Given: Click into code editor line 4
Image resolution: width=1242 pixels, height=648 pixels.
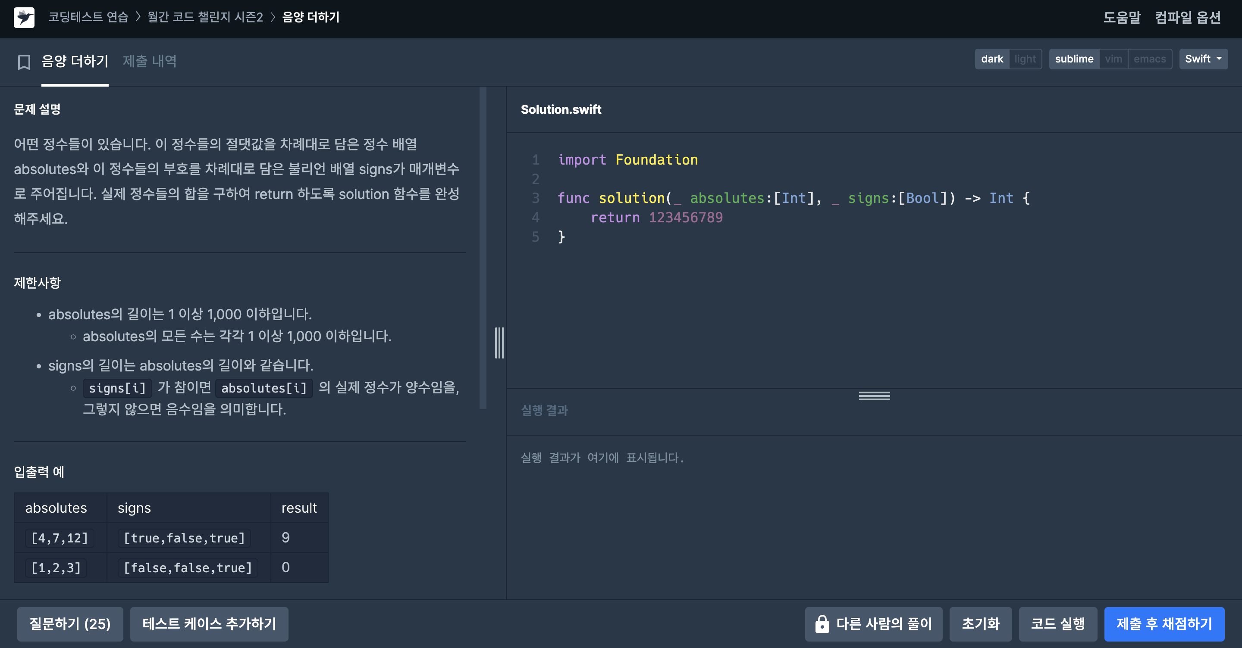Looking at the screenshot, I should click(685, 218).
